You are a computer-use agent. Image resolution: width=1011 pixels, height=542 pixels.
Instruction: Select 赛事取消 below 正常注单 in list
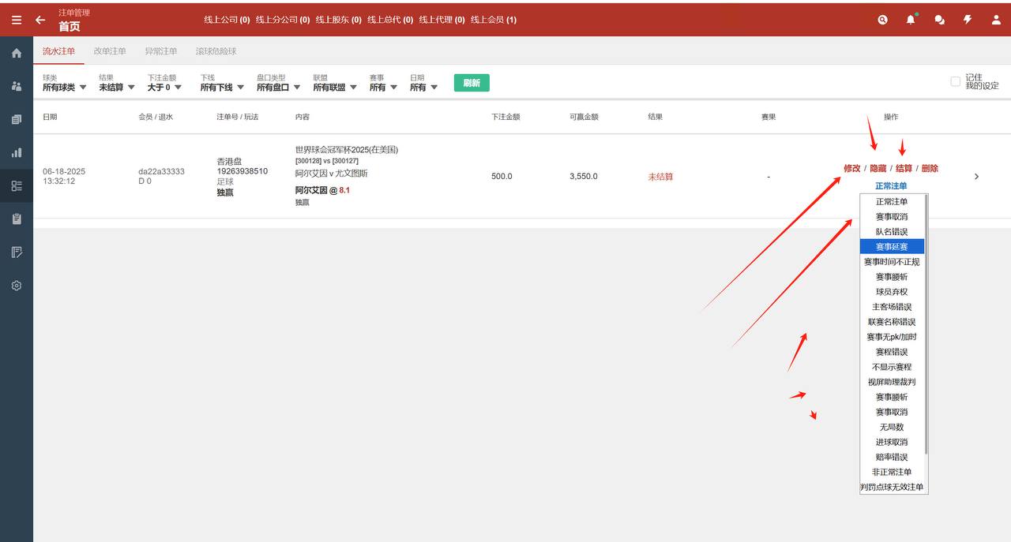[x=892, y=217]
